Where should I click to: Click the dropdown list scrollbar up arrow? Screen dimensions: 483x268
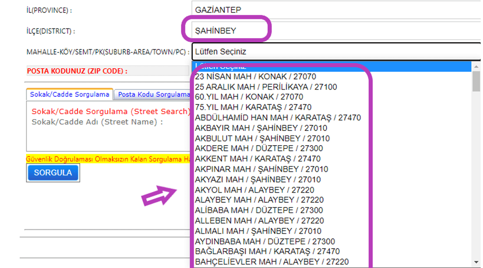(476, 67)
